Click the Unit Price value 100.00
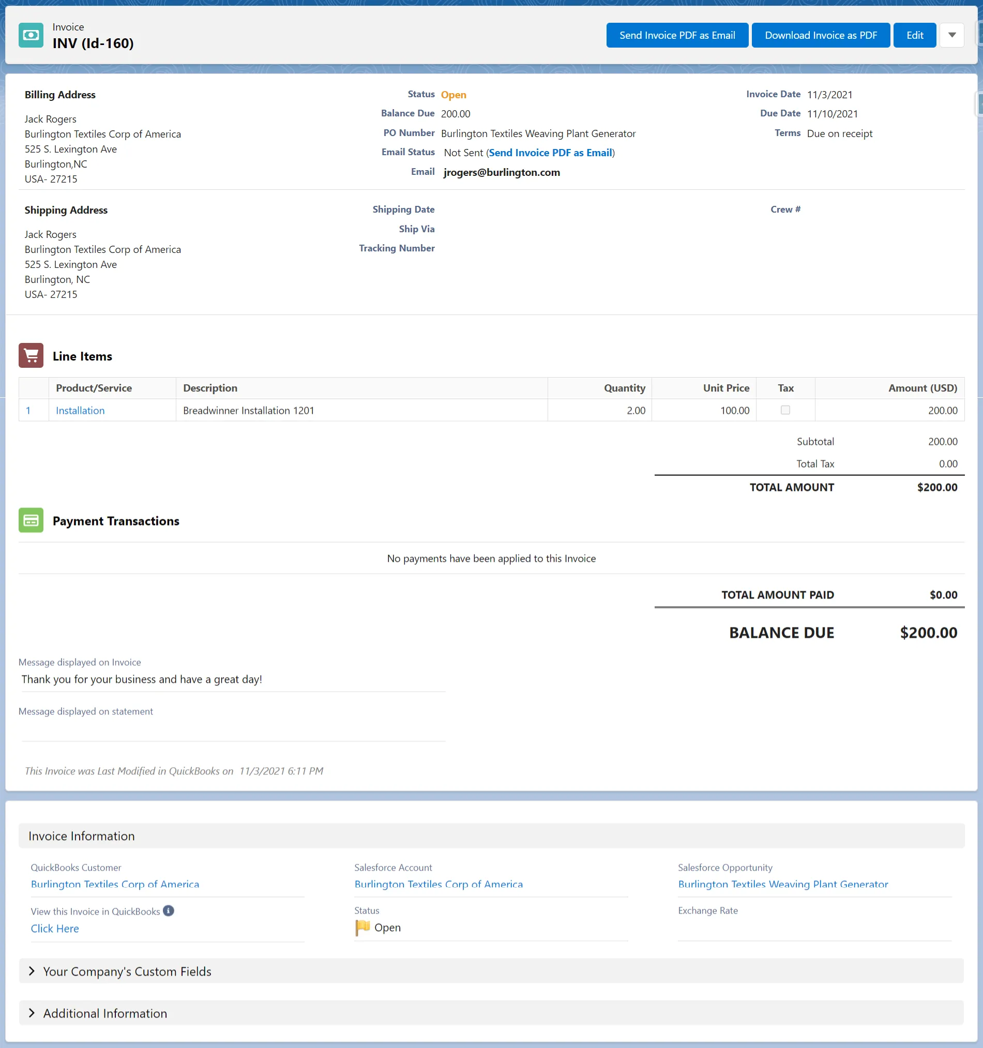Viewport: 983px width, 1048px height. coord(735,411)
